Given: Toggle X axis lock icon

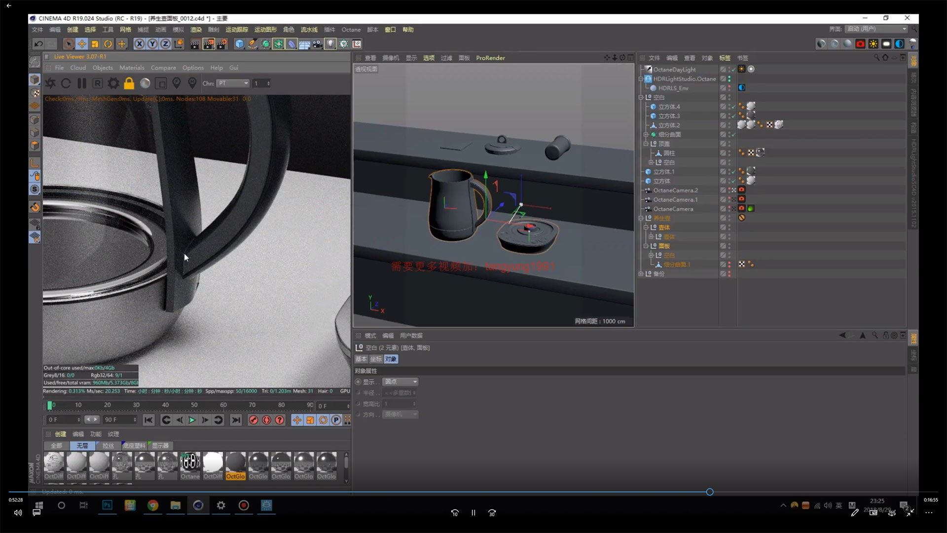Looking at the screenshot, I should click(140, 44).
